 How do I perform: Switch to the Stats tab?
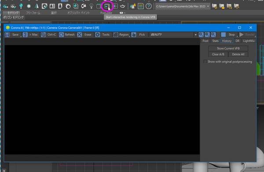pyautogui.click(x=215, y=41)
